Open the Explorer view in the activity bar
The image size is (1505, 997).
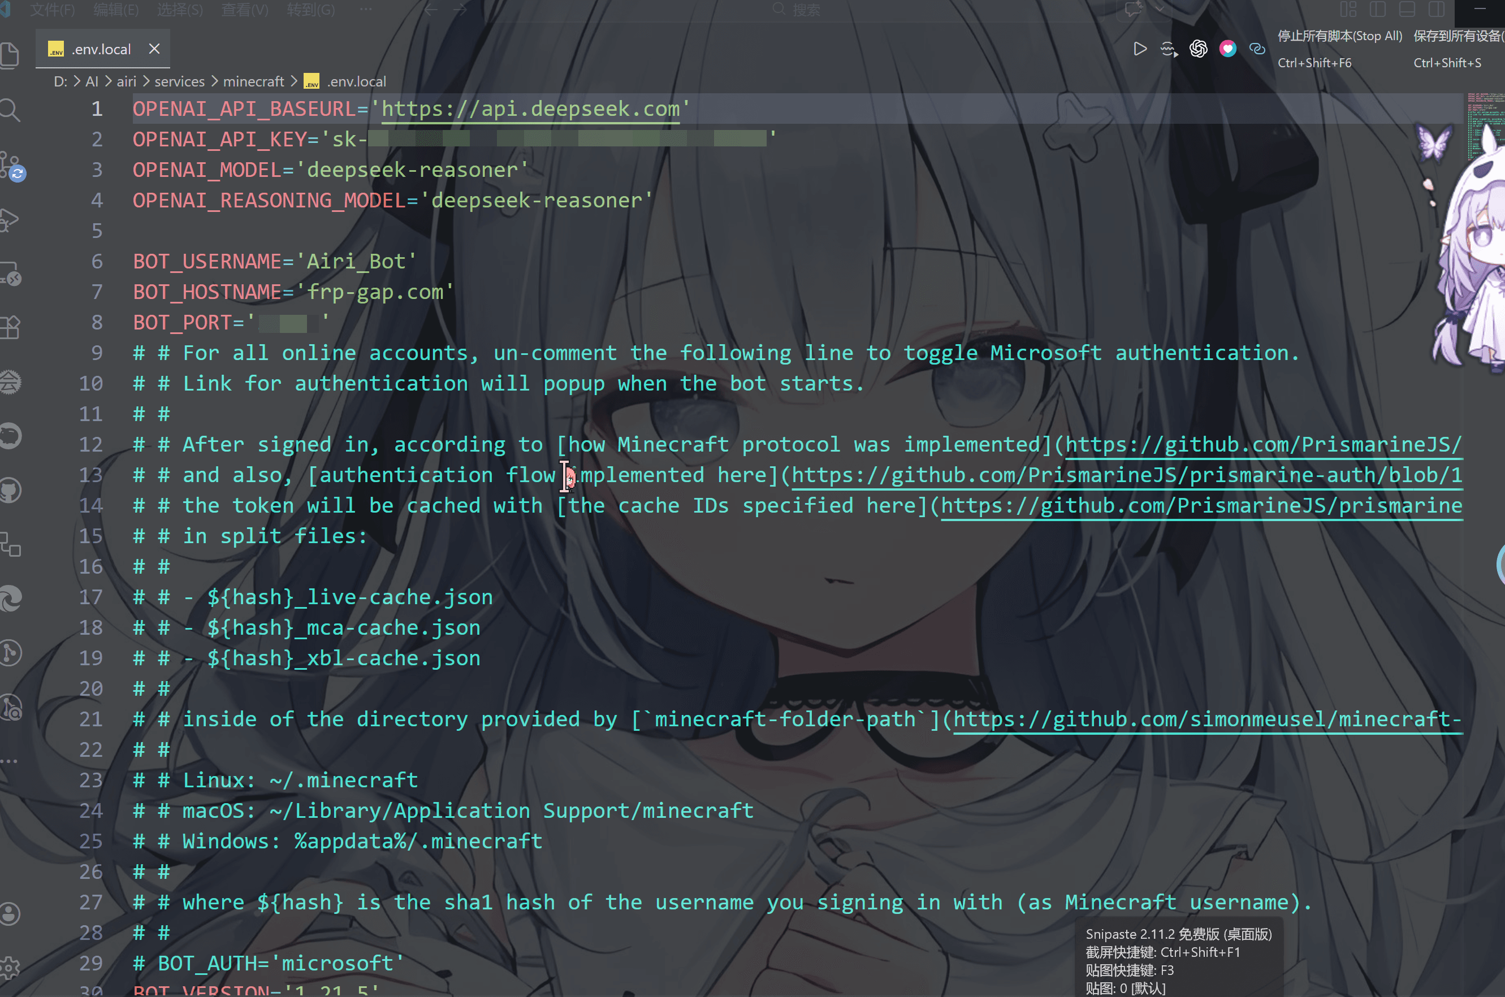[10, 55]
